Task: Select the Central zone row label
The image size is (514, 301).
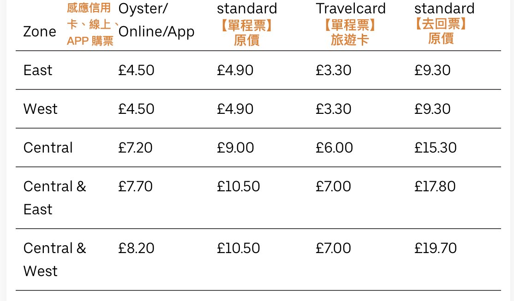Action: 48,148
